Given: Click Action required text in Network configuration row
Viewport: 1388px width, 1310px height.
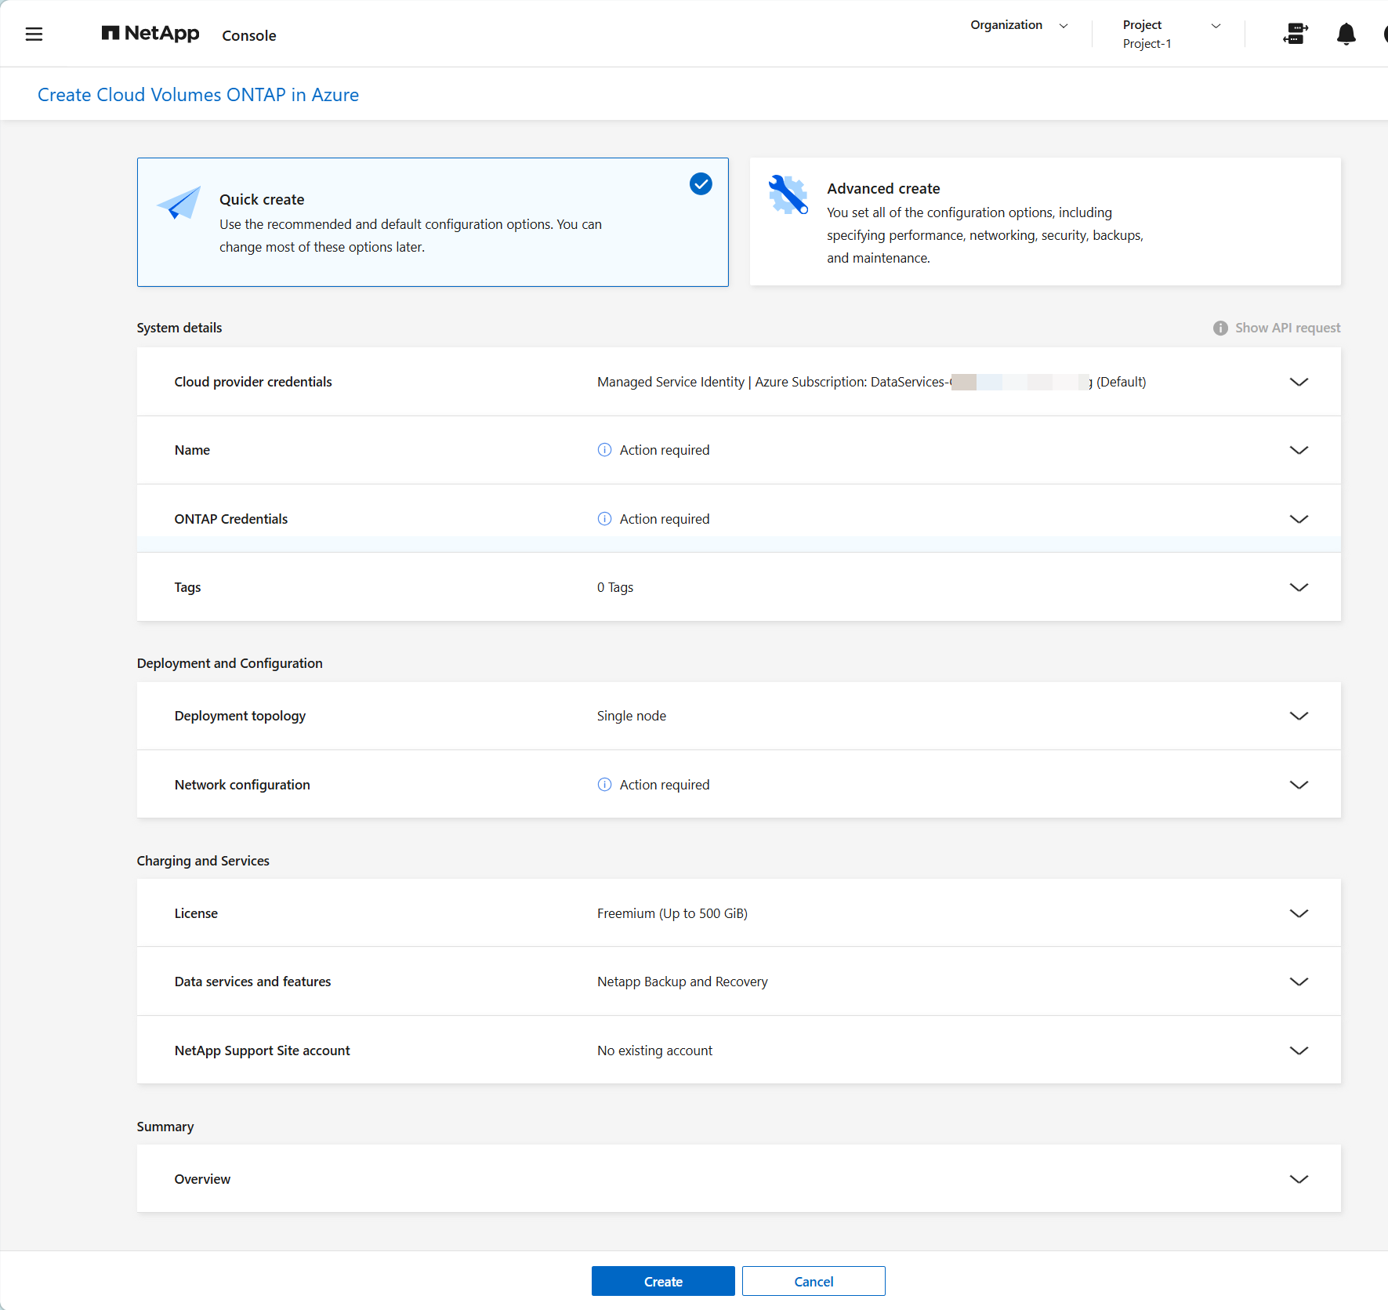Looking at the screenshot, I should point(665,785).
